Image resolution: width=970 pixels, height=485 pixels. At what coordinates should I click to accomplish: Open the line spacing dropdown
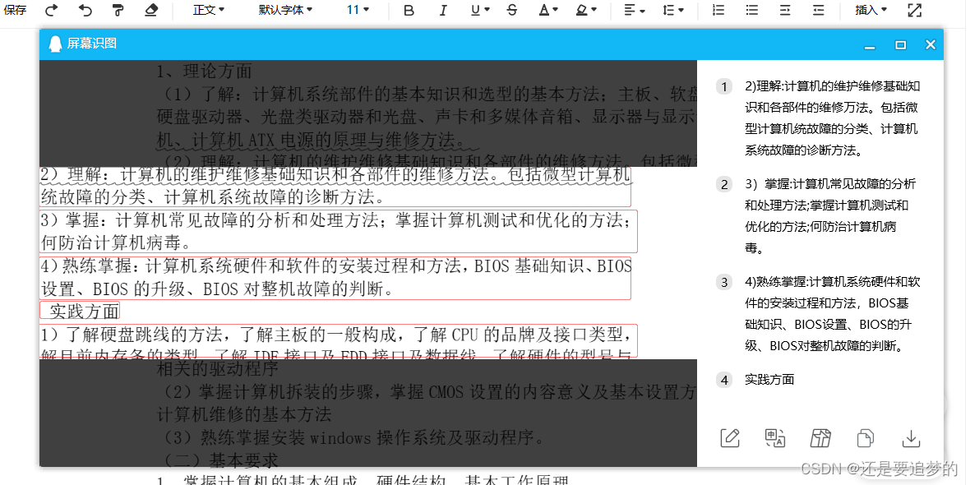click(673, 10)
